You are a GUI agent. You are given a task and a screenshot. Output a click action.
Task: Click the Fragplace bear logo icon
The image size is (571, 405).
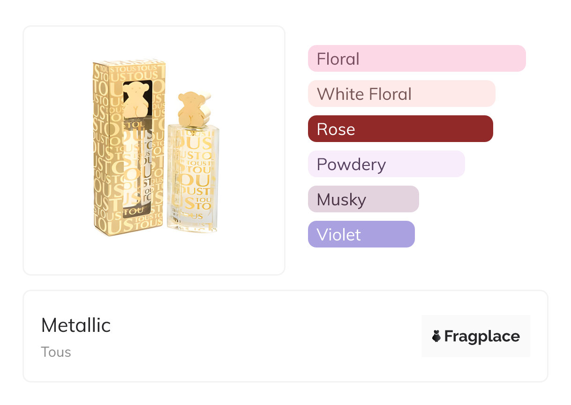436,336
